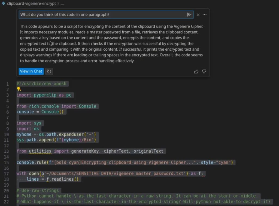This screenshot has height=206, width=279.
Task: Click the response paragraph about Vigenere Cipher
Action: [x=111, y=44]
